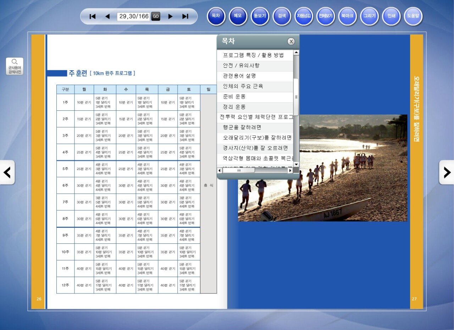The width and height of the screenshot is (454, 330).
Task: Go to next page with toolbar arrow
Action: (170, 16)
